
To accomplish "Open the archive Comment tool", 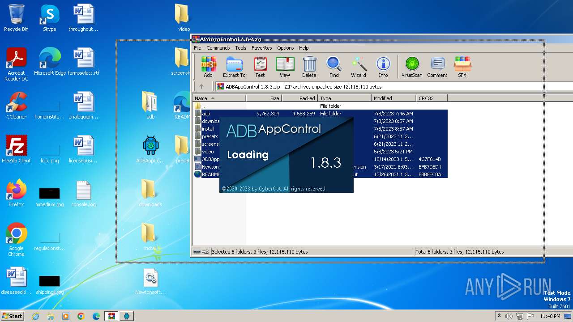I will (x=437, y=67).
